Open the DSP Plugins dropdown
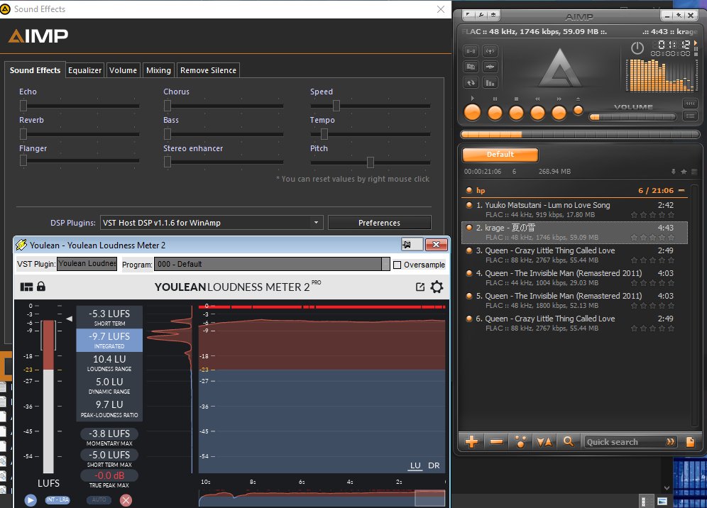The image size is (707, 508). [212, 223]
